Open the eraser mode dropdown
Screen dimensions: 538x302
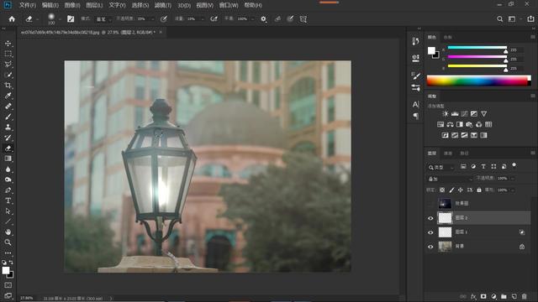[x=103, y=19]
